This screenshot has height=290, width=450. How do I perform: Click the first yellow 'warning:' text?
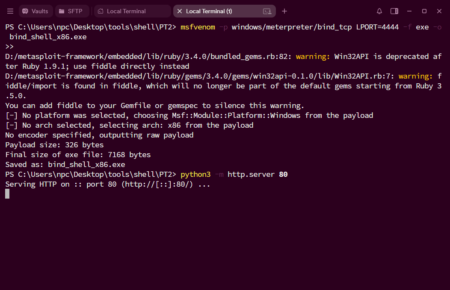(x=313, y=56)
